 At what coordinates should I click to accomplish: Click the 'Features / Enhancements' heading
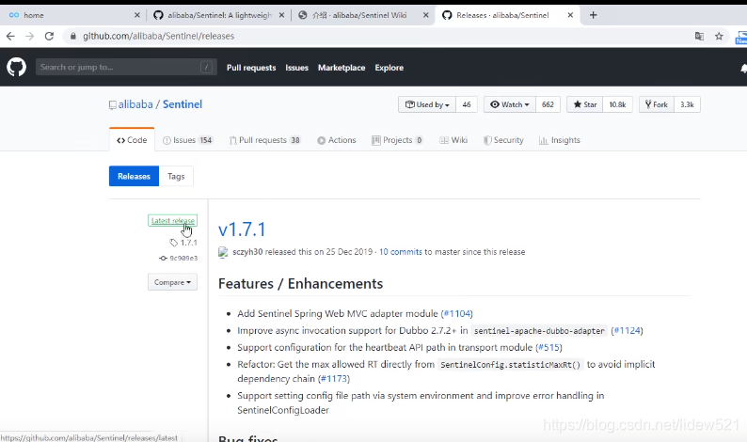coord(301,284)
